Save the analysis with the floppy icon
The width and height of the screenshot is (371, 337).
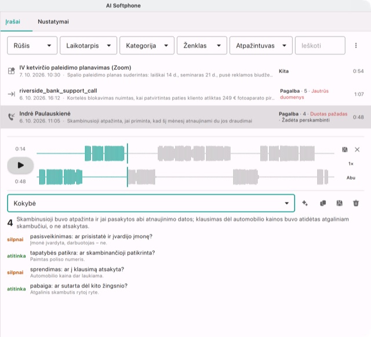339,203
